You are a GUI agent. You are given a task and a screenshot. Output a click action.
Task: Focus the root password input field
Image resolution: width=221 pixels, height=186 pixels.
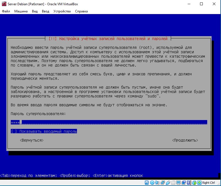coord(109,122)
